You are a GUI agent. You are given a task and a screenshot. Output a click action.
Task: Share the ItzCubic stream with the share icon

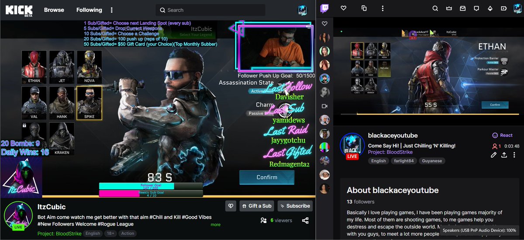tap(306, 221)
